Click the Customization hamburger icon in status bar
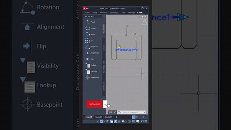 click(x=146, y=121)
